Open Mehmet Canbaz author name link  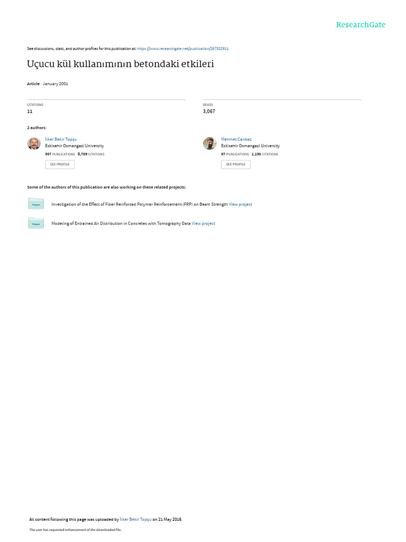pos(236,139)
